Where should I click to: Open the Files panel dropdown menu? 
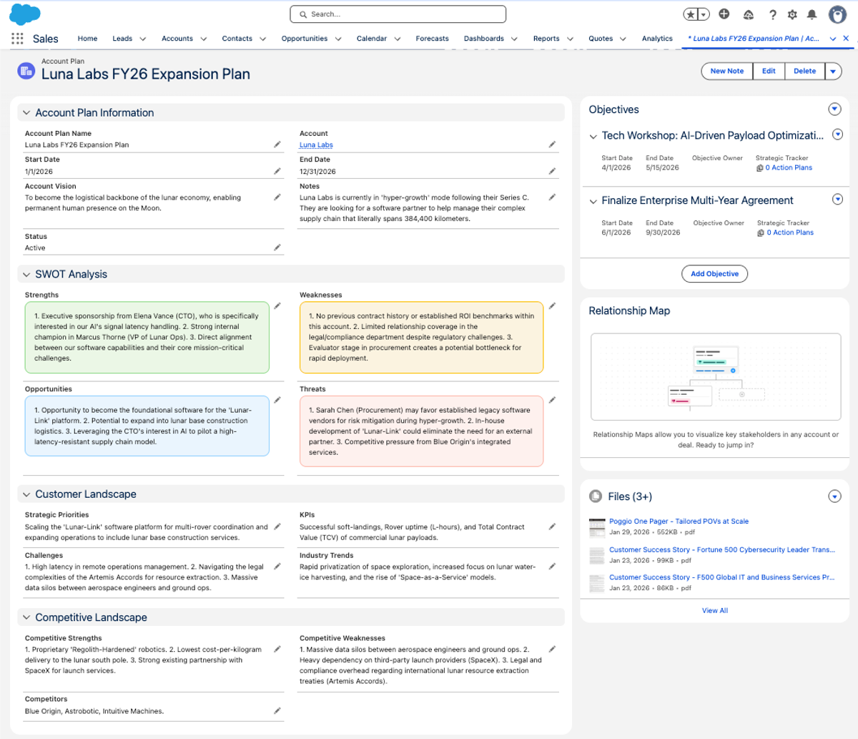pyautogui.click(x=834, y=496)
